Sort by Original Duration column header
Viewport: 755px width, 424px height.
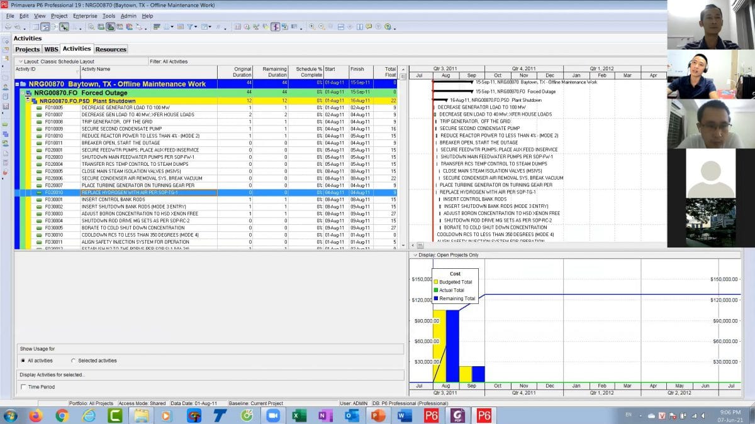[235, 72]
